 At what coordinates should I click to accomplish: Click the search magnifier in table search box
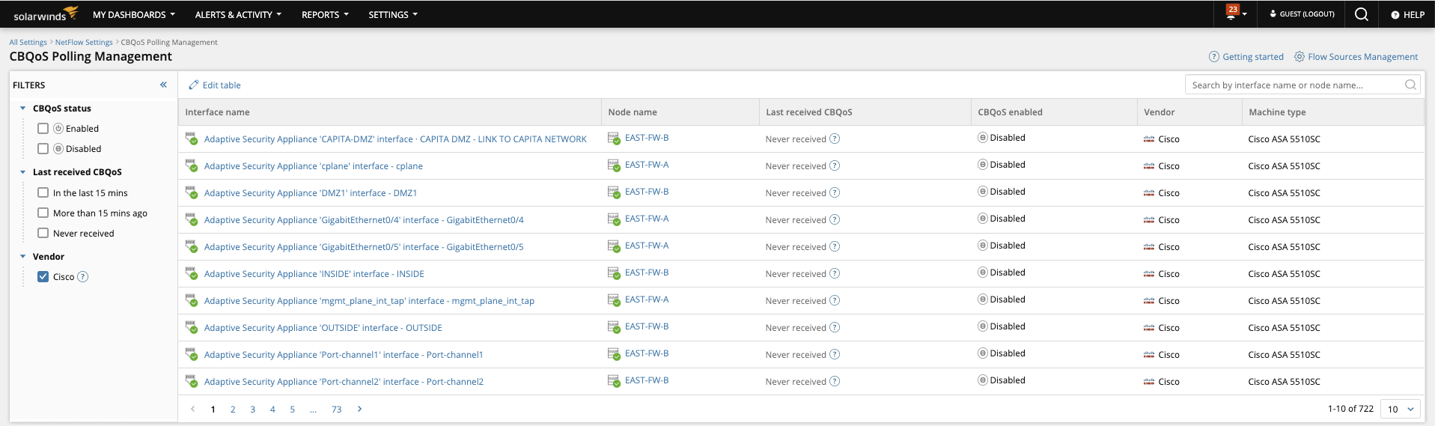pyautogui.click(x=1410, y=85)
